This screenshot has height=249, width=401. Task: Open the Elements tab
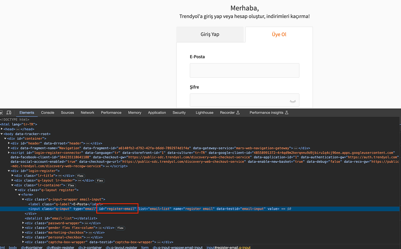tap(27, 112)
